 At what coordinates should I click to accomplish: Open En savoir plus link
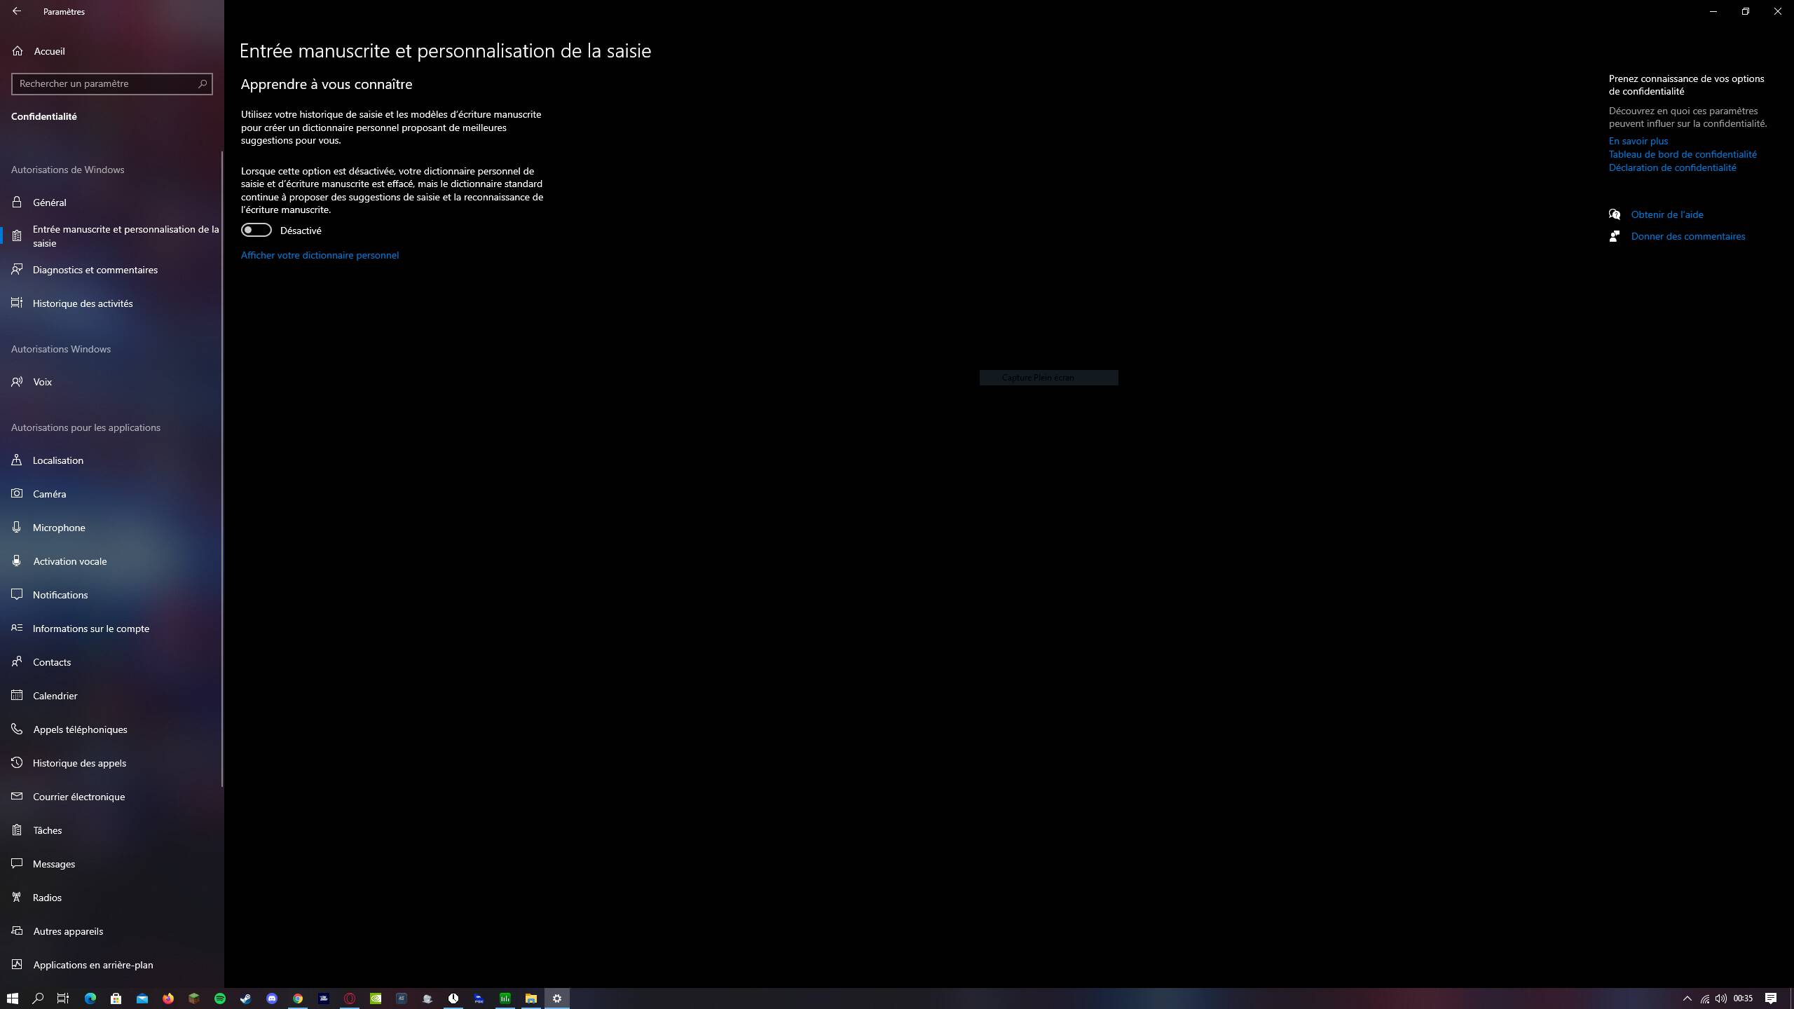[x=1638, y=141]
